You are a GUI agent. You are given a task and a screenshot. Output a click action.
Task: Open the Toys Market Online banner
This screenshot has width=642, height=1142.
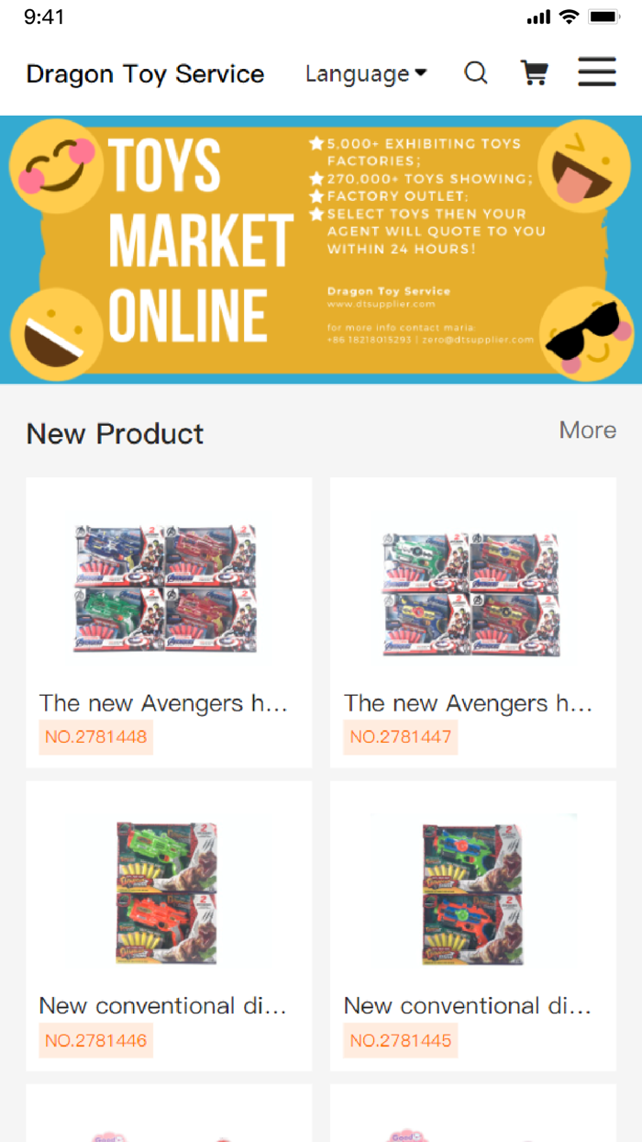point(321,249)
